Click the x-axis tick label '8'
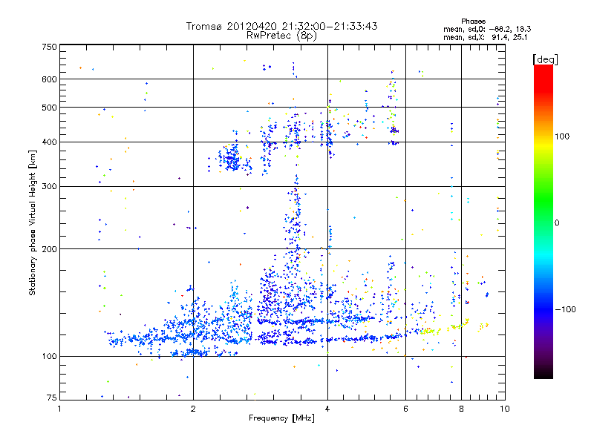 point(461,409)
